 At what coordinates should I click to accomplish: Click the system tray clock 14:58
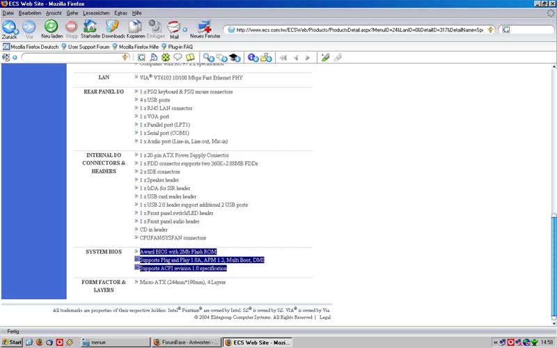click(x=547, y=342)
